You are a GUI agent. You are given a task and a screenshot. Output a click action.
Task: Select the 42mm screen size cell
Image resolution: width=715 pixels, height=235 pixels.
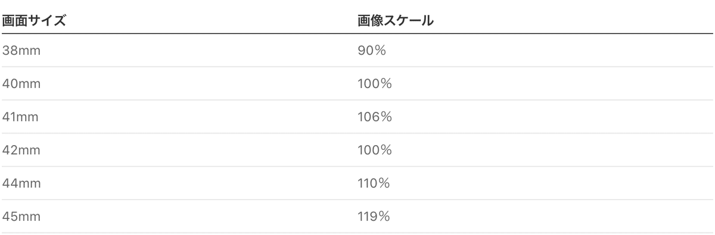coord(21,150)
